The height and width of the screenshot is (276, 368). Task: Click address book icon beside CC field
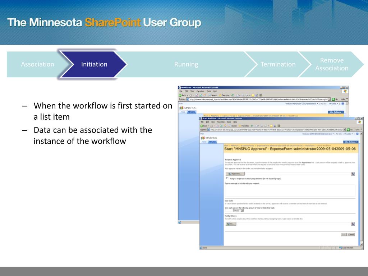click(x=353, y=224)
